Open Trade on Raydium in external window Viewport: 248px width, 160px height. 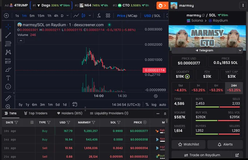point(237,155)
